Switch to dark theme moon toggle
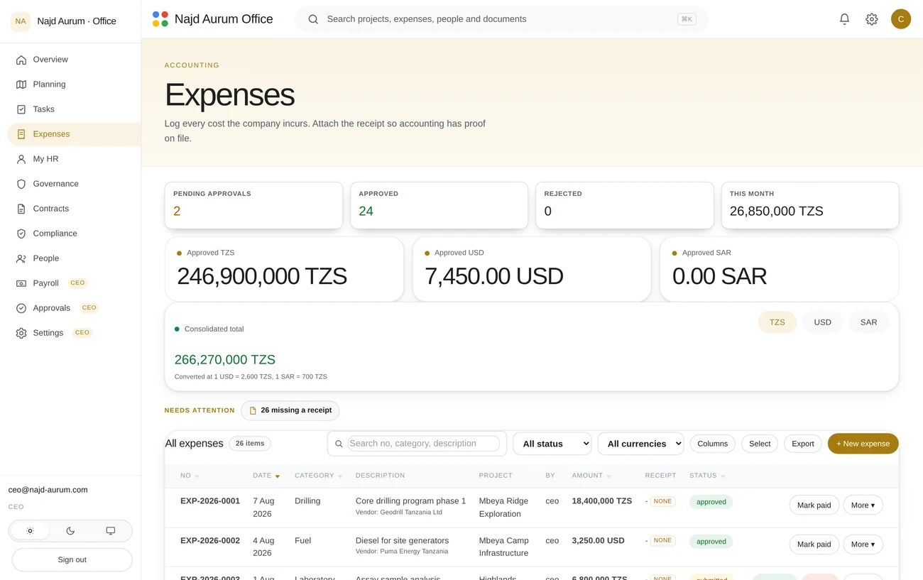 (70, 531)
